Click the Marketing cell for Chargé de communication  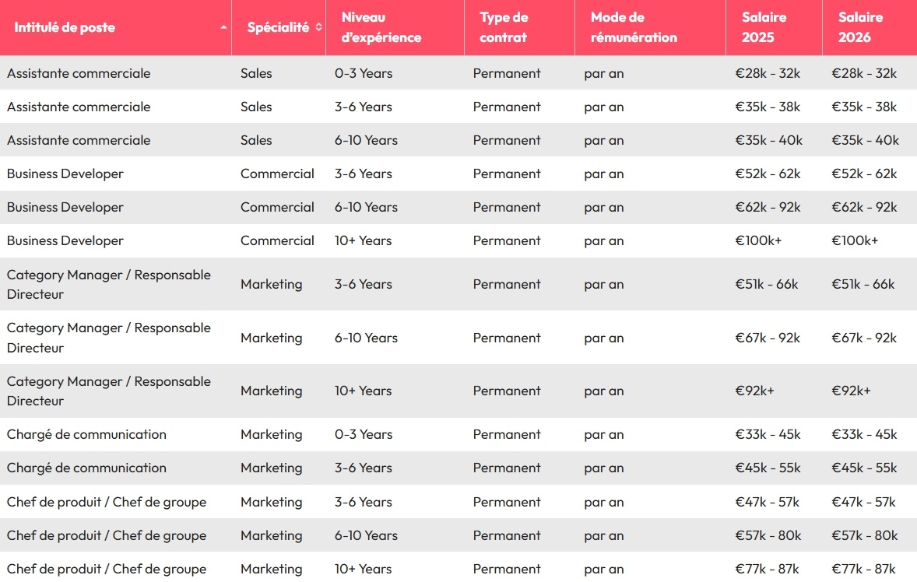[x=272, y=434]
